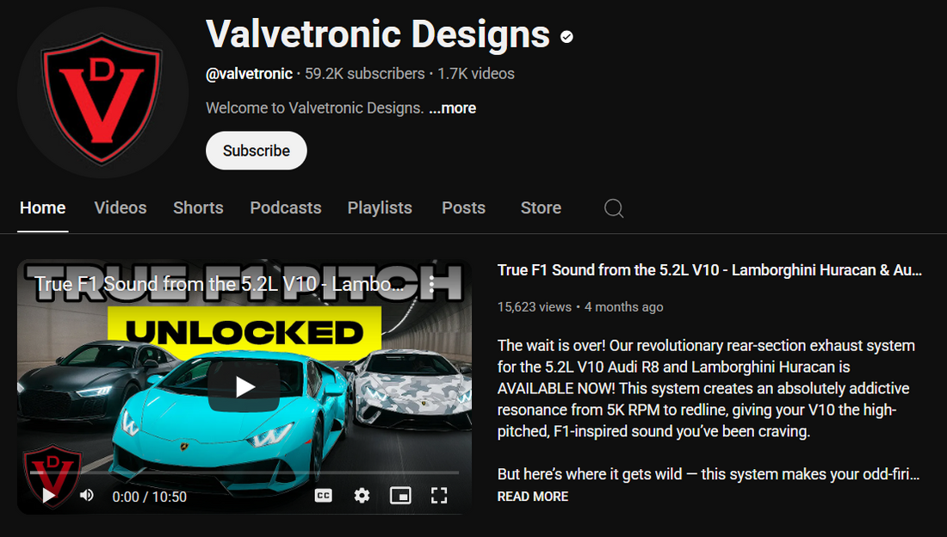This screenshot has width=947, height=537.
Task: Open the three-dot menu on video overlay
Action: coord(431,284)
